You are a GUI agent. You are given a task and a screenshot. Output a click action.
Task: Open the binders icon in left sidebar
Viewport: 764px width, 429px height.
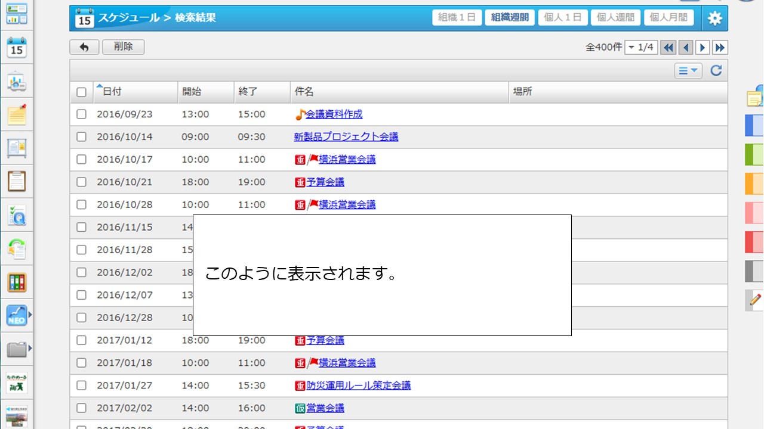[17, 282]
